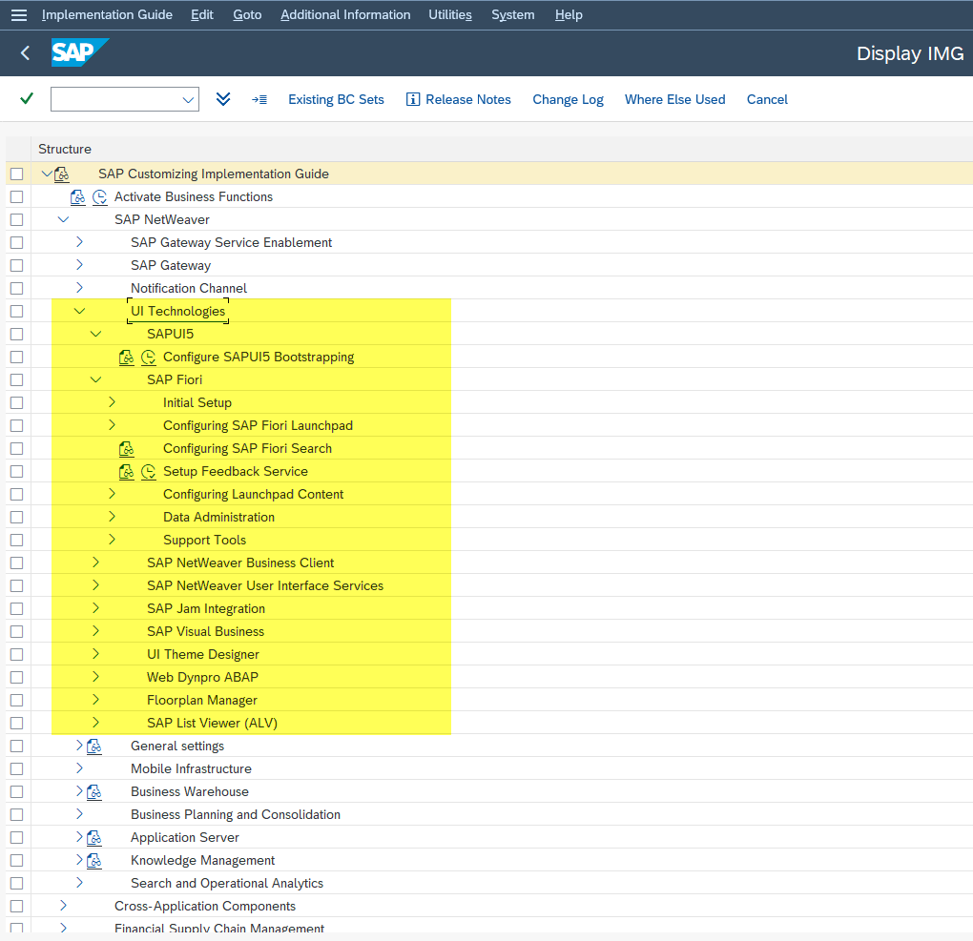Click Release Notes button text
Image resolution: width=973 pixels, height=941 pixels.
tap(467, 99)
